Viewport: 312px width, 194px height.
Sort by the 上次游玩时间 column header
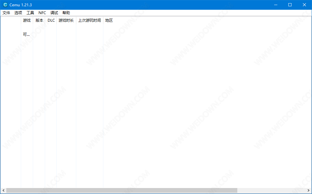tap(90, 20)
